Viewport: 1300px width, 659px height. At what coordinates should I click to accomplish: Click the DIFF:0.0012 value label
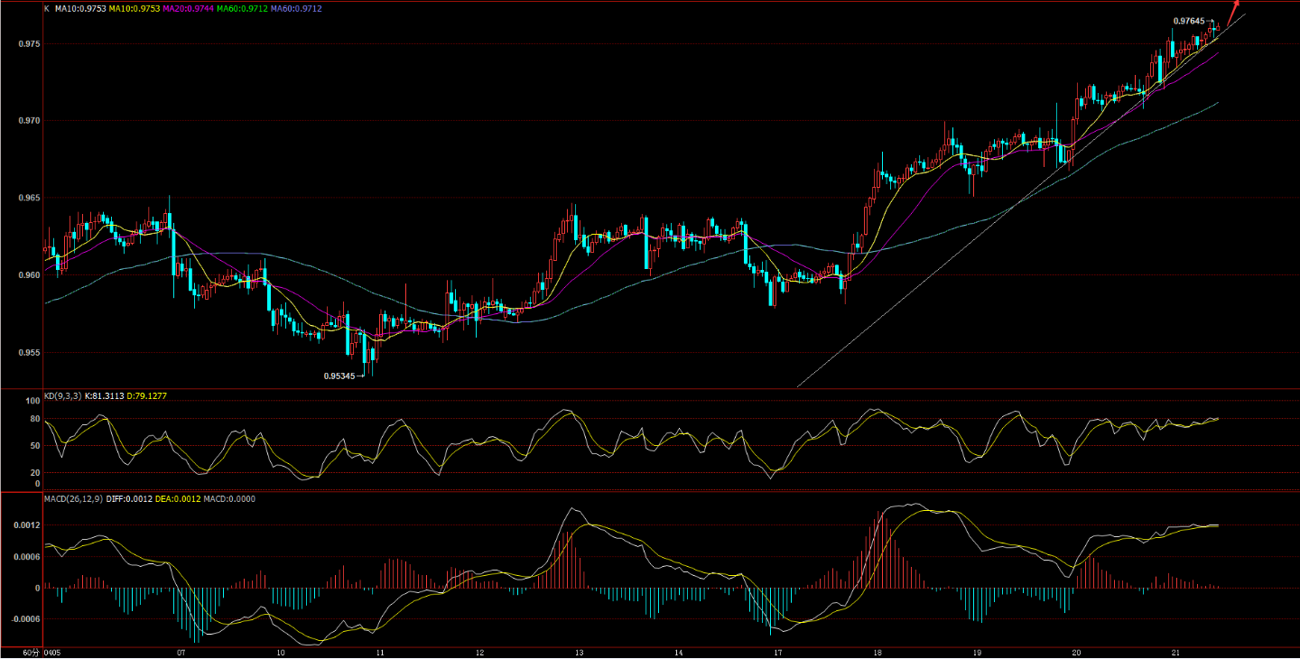coord(127,498)
